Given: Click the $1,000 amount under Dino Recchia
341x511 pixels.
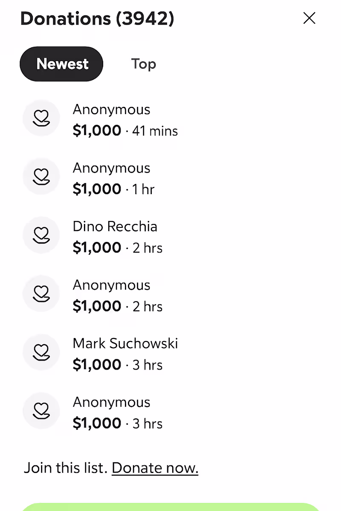Looking at the screenshot, I should (97, 247).
